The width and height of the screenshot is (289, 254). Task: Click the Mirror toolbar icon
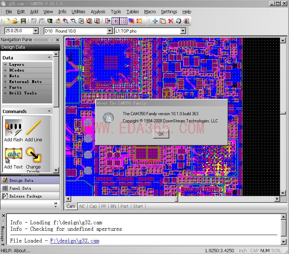tap(186, 21)
